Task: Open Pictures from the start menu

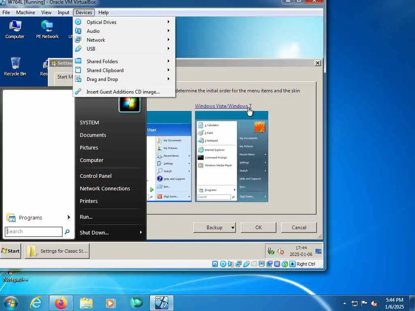Action: [x=89, y=147]
